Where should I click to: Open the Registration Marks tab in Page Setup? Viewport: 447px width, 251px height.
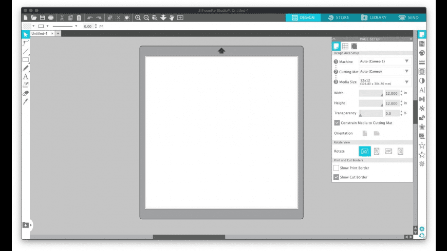354,46
